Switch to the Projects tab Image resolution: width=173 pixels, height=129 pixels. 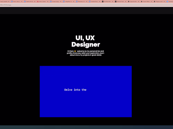[159, 1]
